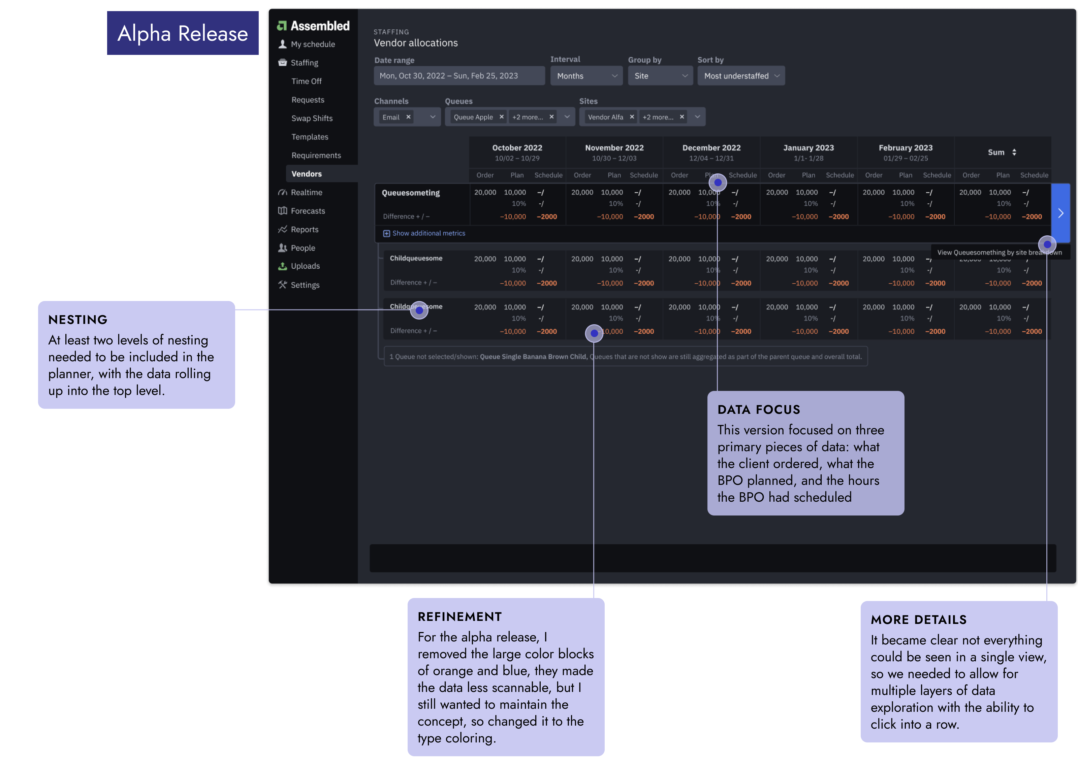Open Settings tools icon in sidebar
This screenshot has height=765, width=1078.
pos(282,285)
